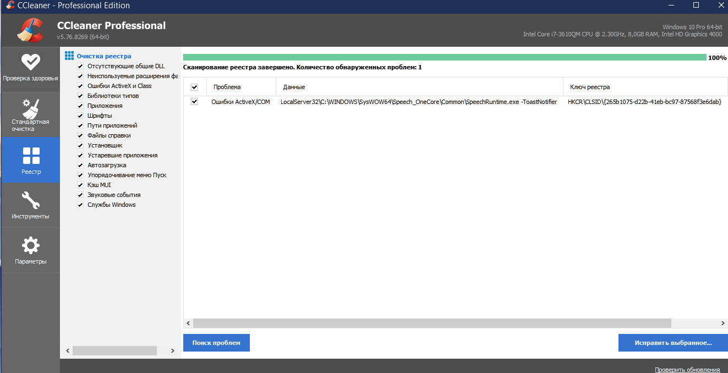728x373 pixels.
Task: Click the 100% progress label
Action: pyautogui.click(x=717, y=58)
